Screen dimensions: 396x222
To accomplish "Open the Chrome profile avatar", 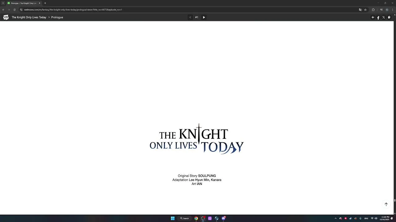I will [387, 10].
